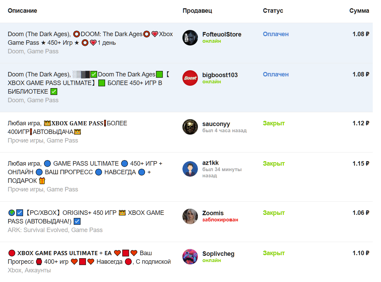Open FofteuolStore seller avatar
Image resolution: width=381 pixels, height=282 pixels.
[x=190, y=38]
